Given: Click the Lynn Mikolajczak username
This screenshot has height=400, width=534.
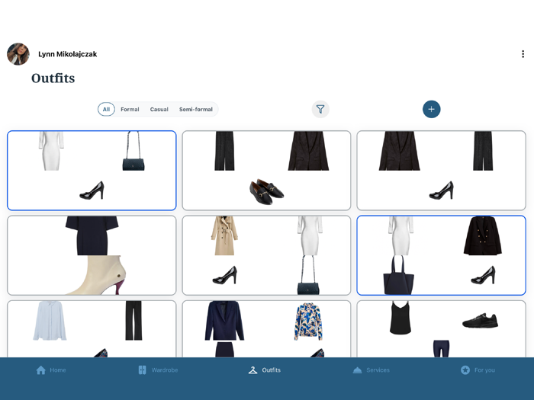Looking at the screenshot, I should click(67, 54).
